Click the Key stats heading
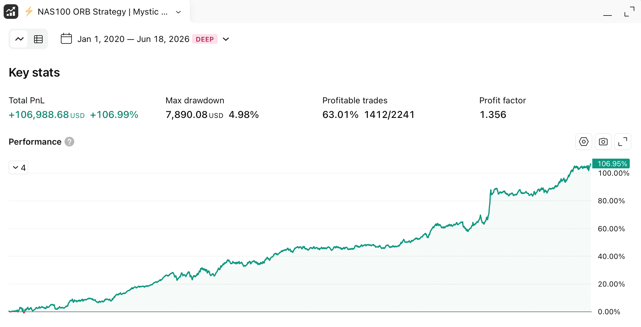This screenshot has height=327, width=641. pos(34,73)
